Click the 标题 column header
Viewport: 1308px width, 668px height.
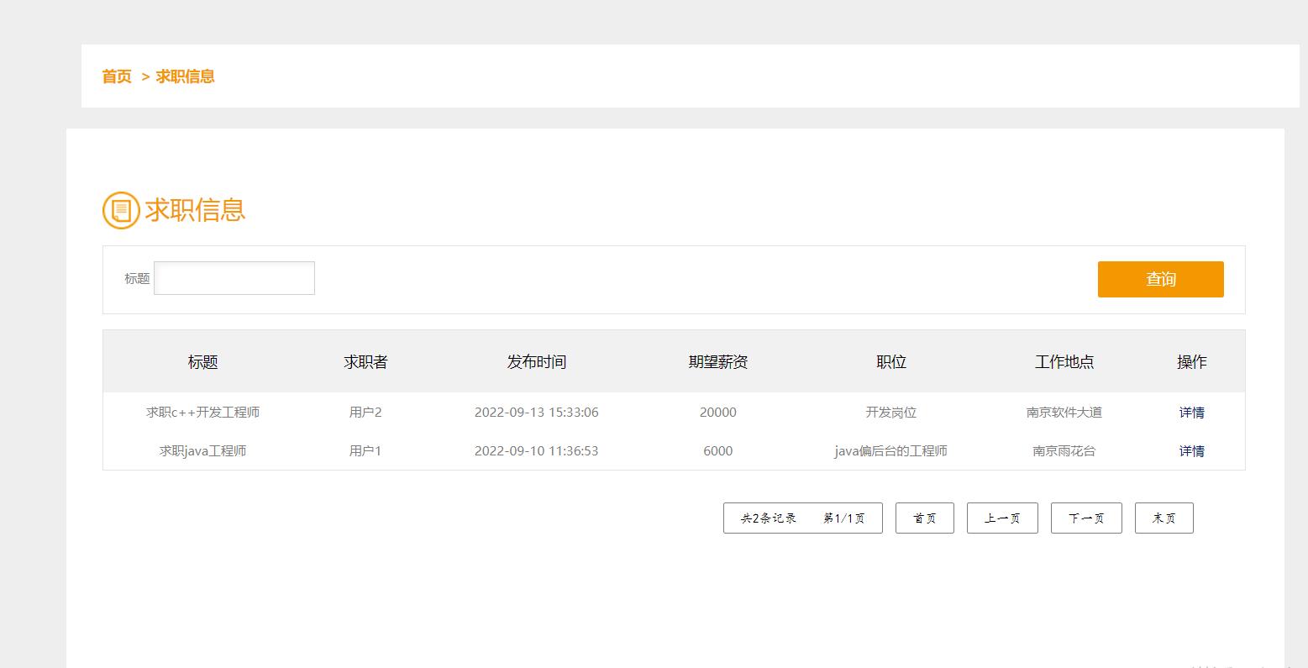pyautogui.click(x=203, y=361)
